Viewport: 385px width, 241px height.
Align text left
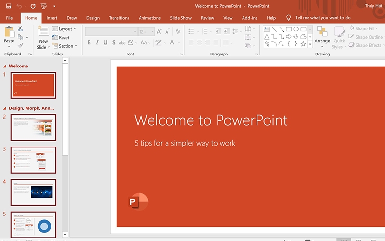(191, 42)
